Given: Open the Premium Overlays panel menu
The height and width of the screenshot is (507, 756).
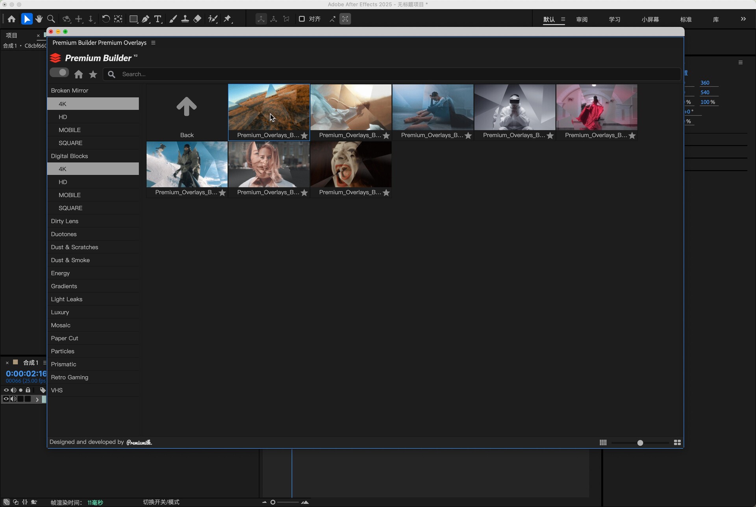Looking at the screenshot, I should [x=153, y=43].
